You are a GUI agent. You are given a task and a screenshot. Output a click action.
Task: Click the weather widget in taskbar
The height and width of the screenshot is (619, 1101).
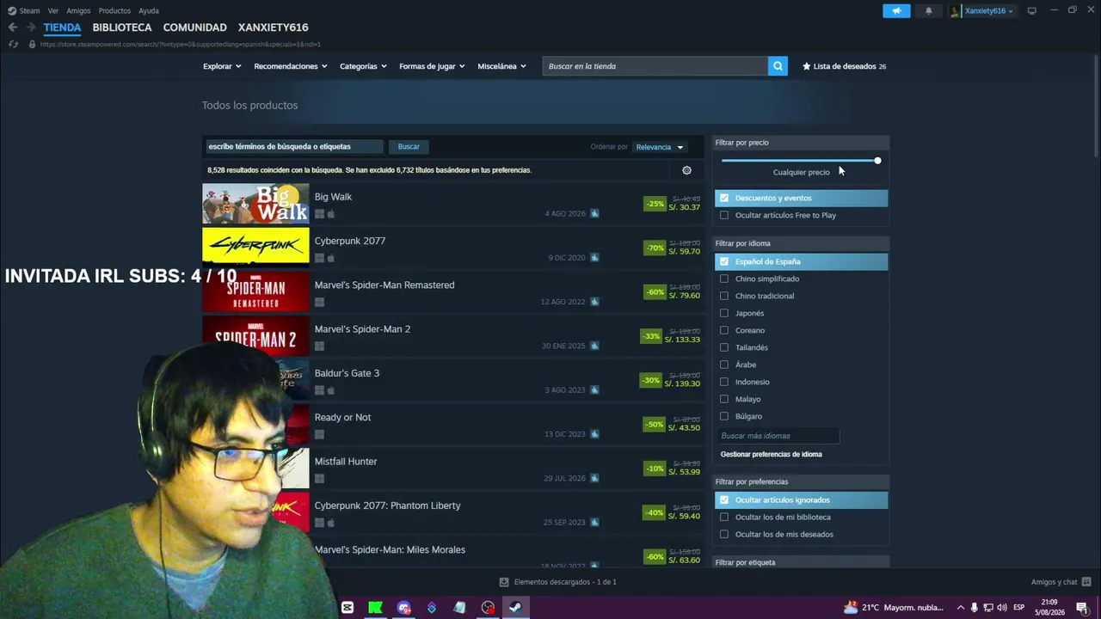pyautogui.click(x=894, y=608)
